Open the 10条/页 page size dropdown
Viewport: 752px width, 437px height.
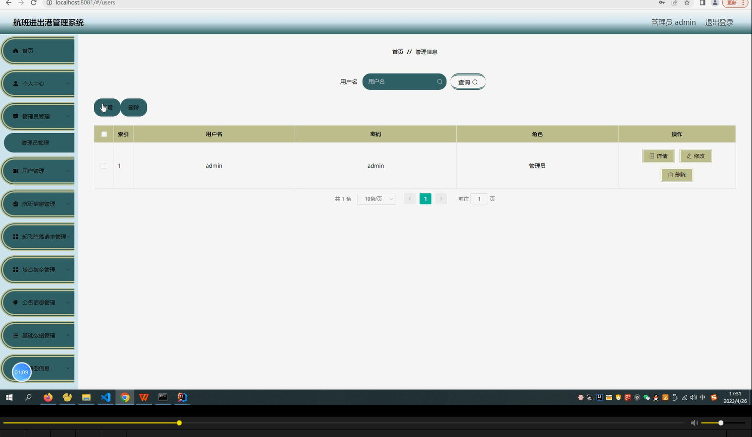point(376,199)
